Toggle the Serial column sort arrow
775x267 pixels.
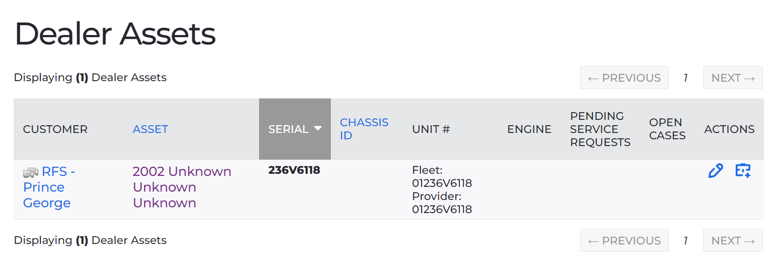pos(318,128)
